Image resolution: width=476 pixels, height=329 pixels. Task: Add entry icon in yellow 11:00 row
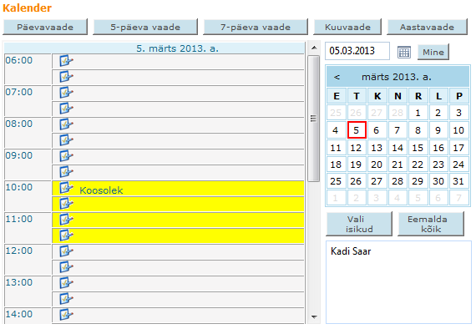[x=66, y=219]
